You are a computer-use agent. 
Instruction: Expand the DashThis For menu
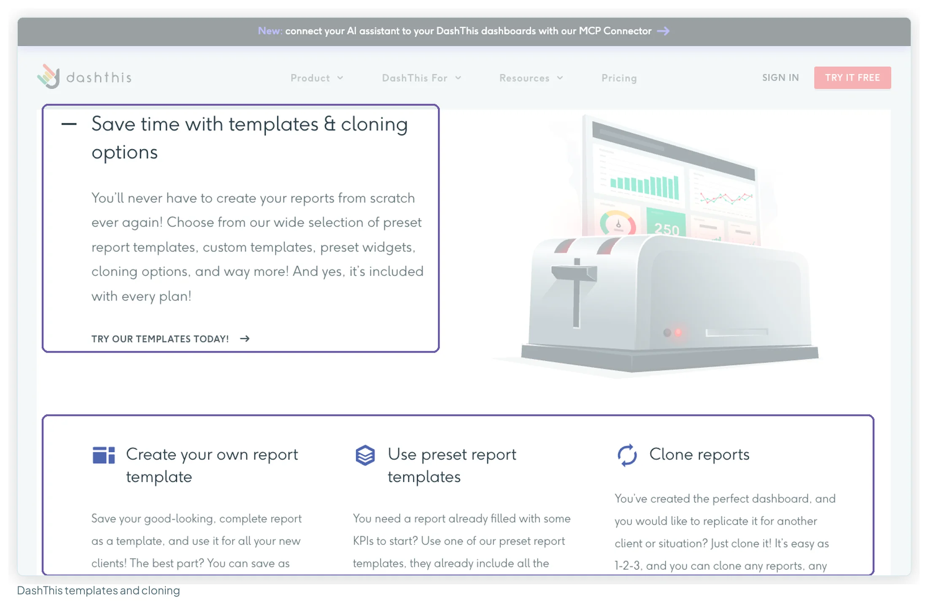421,78
